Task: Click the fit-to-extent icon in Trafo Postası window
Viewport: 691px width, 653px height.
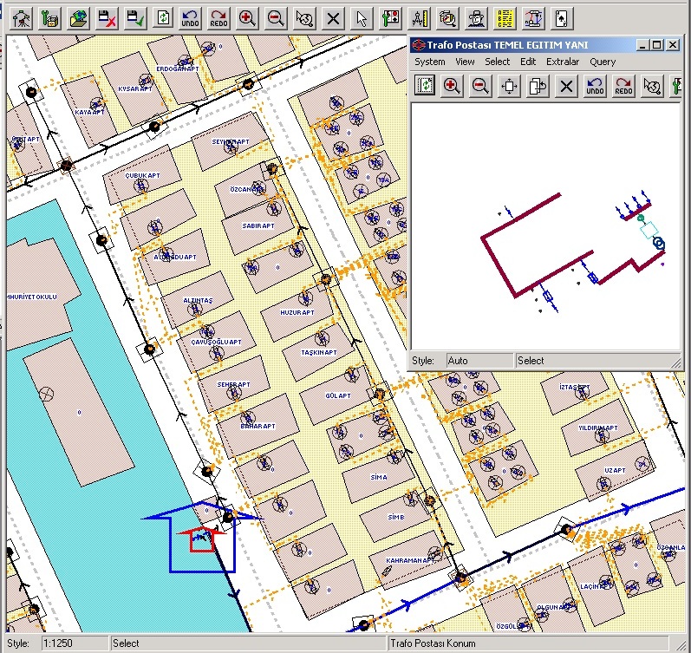Action: (x=509, y=86)
